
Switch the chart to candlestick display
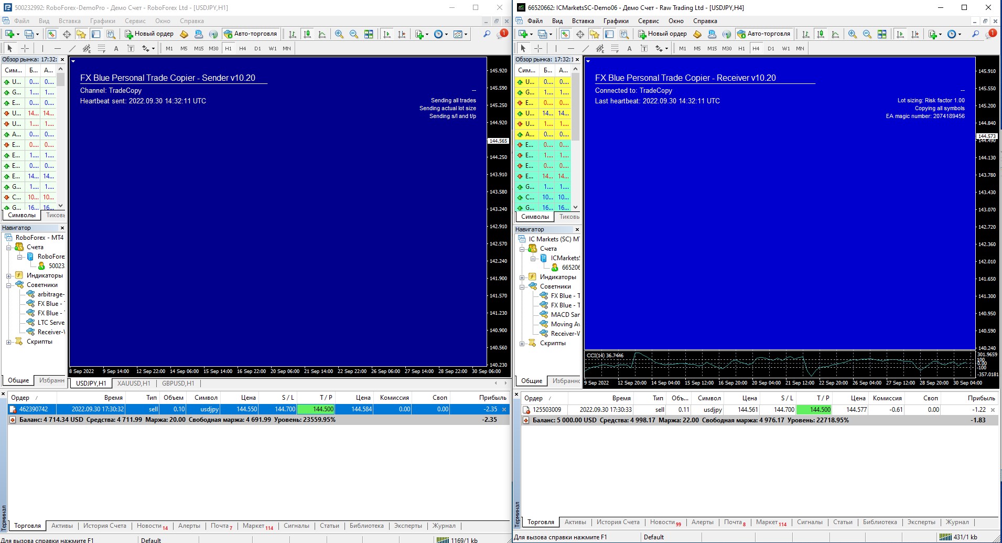click(x=307, y=33)
